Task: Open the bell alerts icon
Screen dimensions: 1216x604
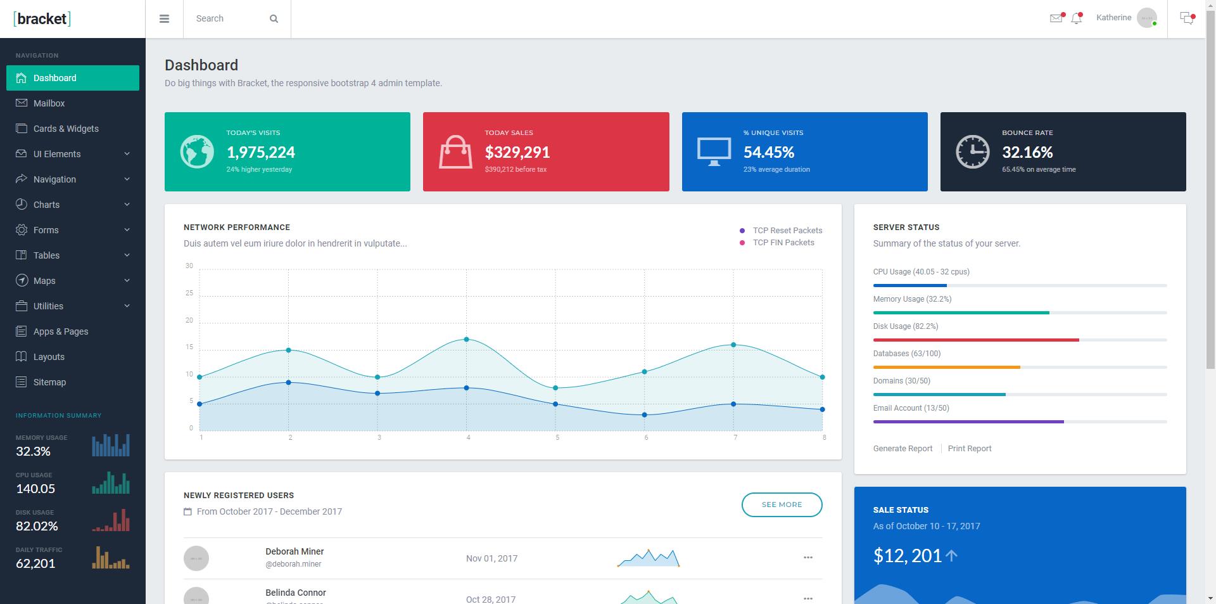Action: [x=1077, y=18]
